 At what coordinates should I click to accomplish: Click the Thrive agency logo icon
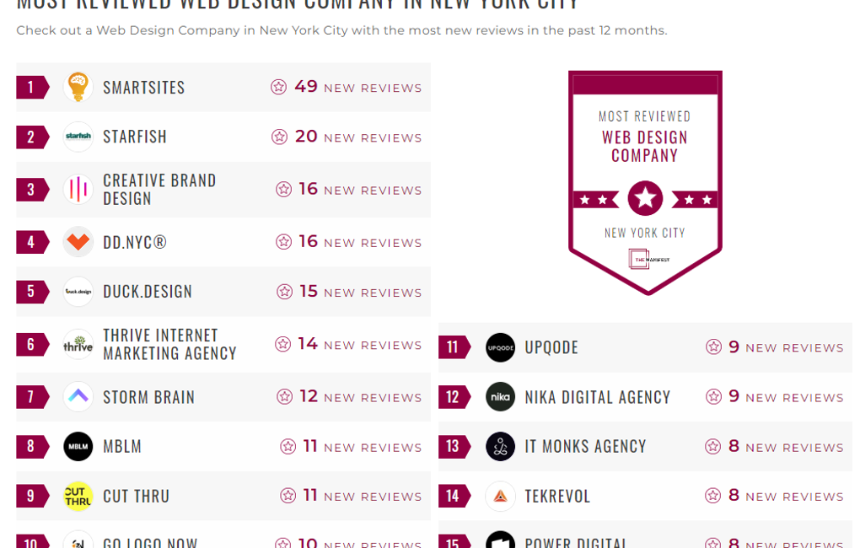point(78,344)
